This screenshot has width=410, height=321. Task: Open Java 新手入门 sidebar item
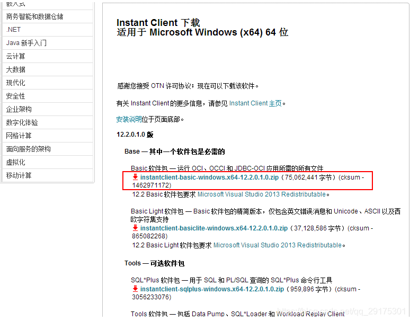coord(47,43)
